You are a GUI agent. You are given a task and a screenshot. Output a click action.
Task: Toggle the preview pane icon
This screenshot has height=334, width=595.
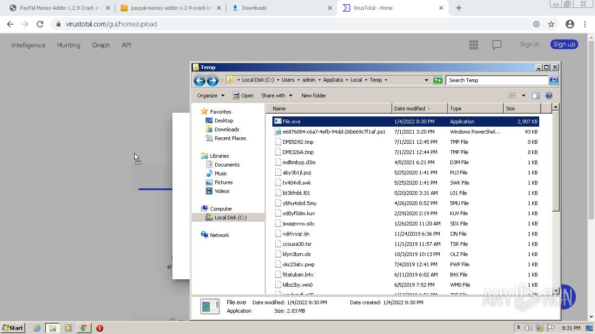point(535,96)
